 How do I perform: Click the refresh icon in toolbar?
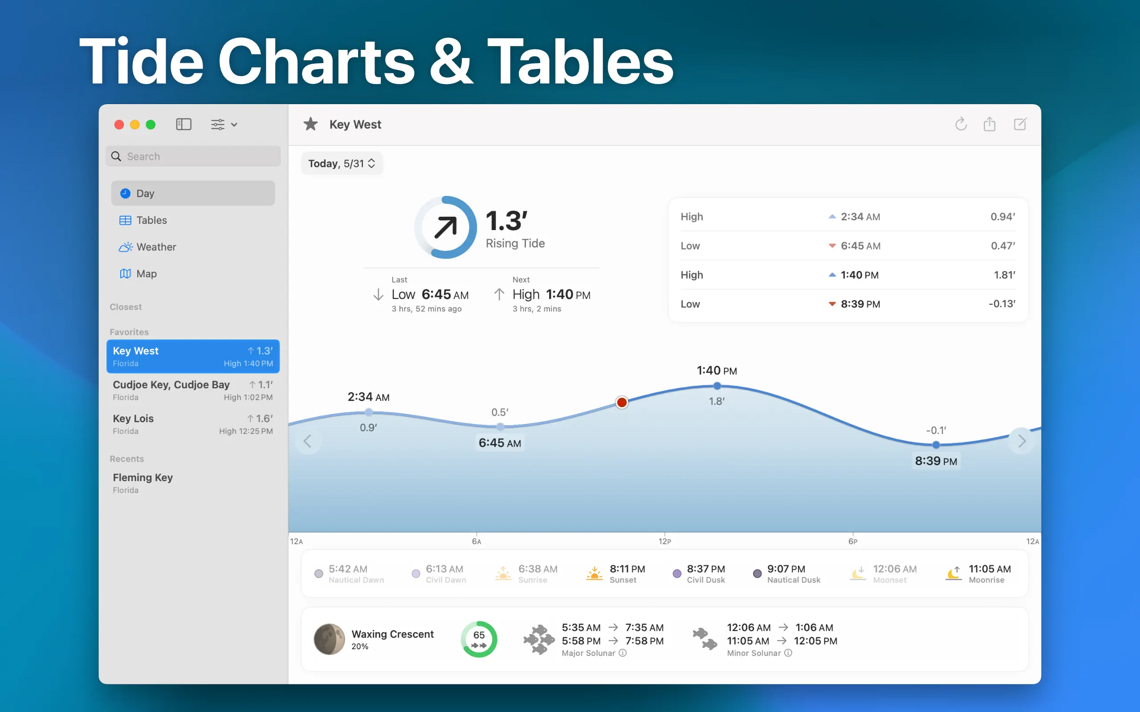pos(961,124)
